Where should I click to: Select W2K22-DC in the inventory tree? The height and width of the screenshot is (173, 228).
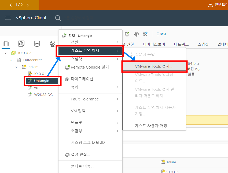tap(43, 95)
